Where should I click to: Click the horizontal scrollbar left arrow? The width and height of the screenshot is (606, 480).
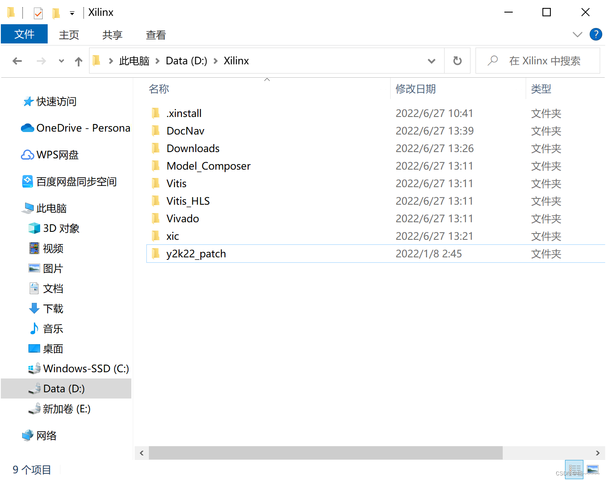142,453
